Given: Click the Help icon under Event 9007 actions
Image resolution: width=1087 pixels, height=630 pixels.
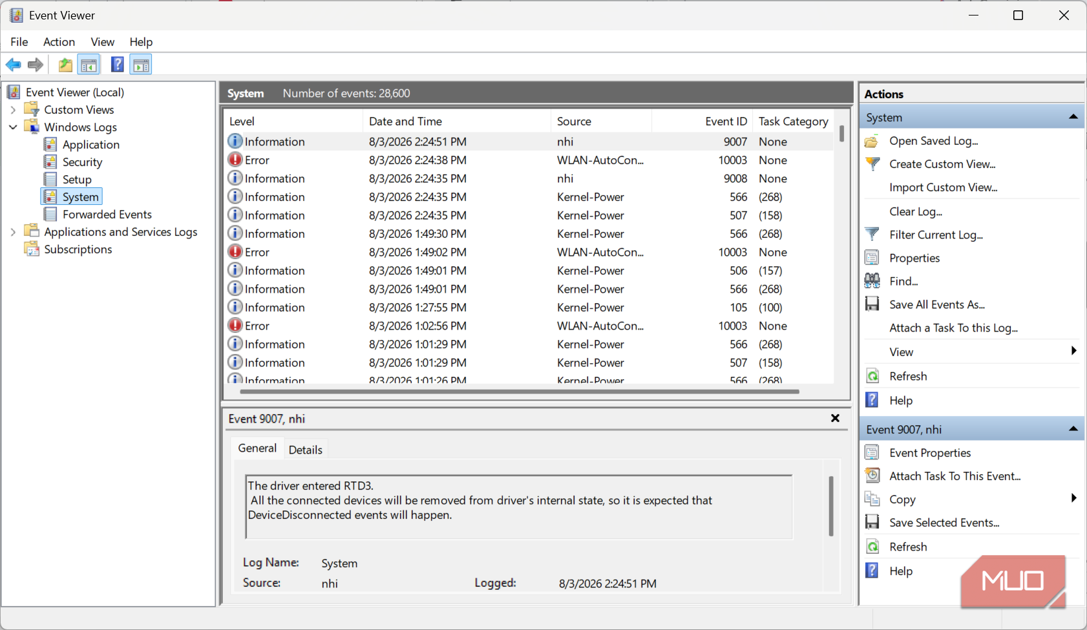Looking at the screenshot, I should coord(872,571).
